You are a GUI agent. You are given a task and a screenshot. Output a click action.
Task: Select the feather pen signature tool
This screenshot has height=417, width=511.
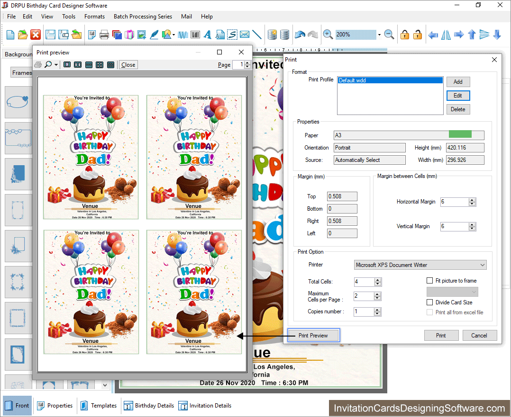(x=154, y=35)
